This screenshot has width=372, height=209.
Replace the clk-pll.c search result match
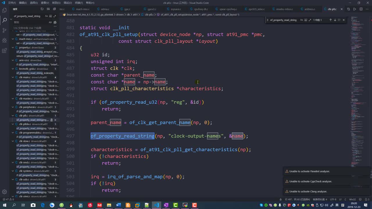pos(51,120)
